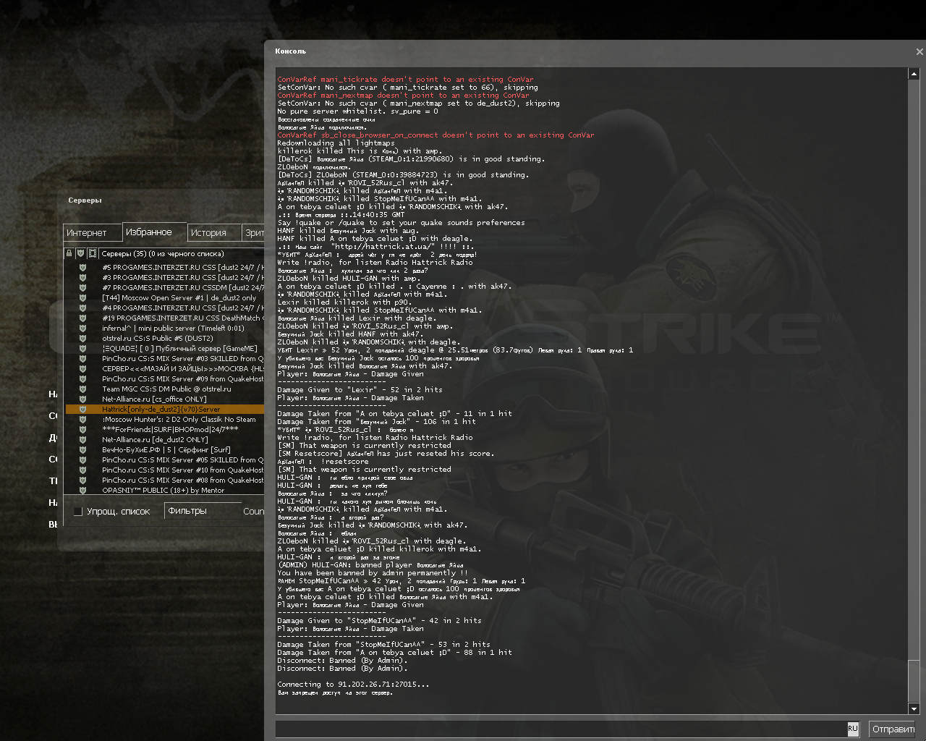Click shield icon beside [T44] Moscow Open Server
Screen dimensions: 926x741
click(x=82, y=298)
